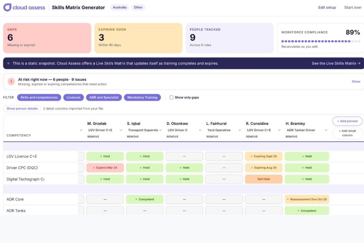Click L. Fairhurst's empty LGV Licence cell
The width and height of the screenshot is (364, 243).
(x=224, y=156)
